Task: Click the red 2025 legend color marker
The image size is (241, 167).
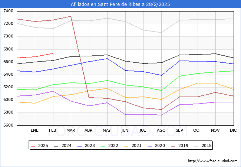Action: click(33, 146)
